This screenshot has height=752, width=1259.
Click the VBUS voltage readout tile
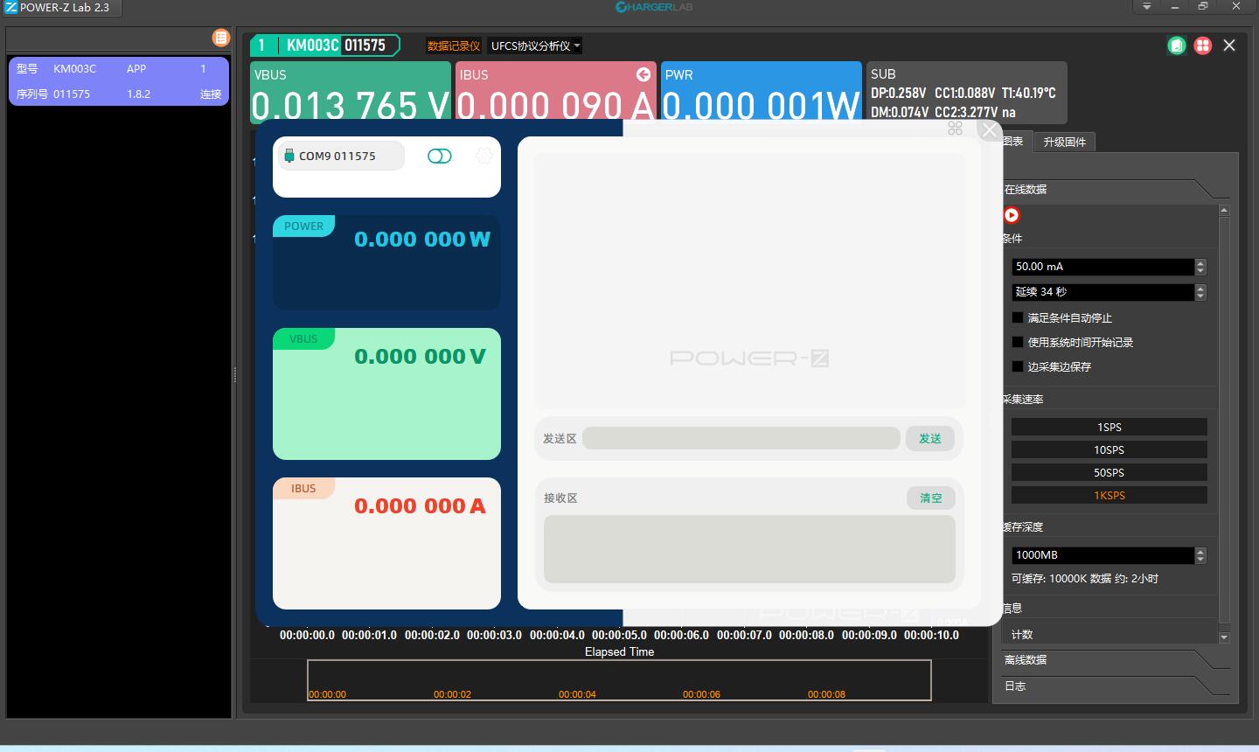coord(351,90)
